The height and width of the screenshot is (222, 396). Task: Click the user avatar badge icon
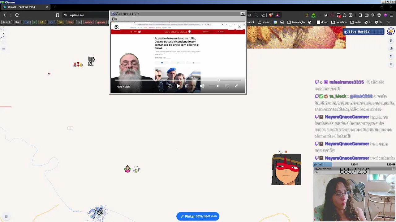click(x=391, y=31)
